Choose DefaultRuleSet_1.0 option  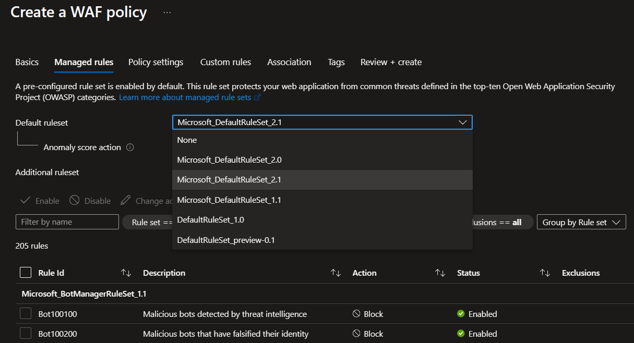click(x=210, y=220)
